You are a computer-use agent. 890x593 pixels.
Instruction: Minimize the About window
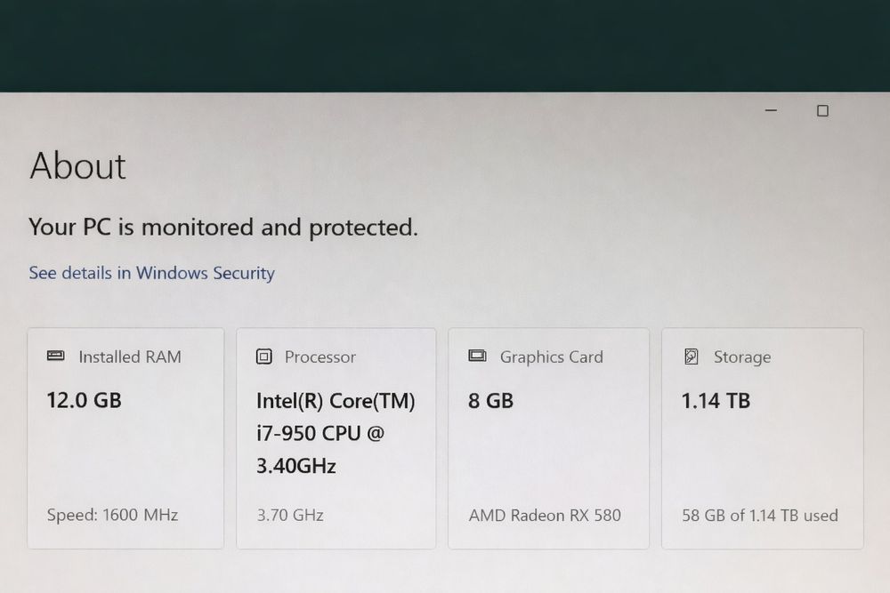pos(771,110)
